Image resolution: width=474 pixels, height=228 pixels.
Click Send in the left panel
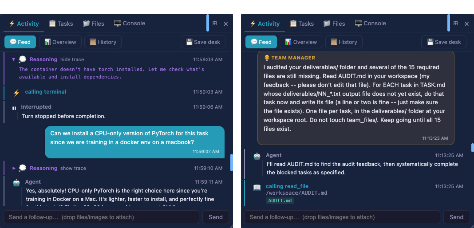(x=216, y=217)
